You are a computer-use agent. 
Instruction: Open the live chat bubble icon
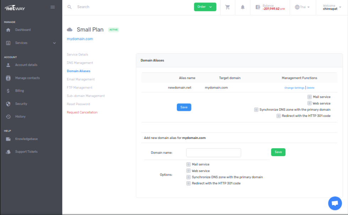pyautogui.click(x=335, y=203)
